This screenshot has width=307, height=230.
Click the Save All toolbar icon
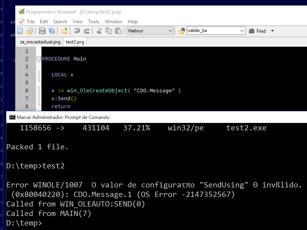pos(52,31)
